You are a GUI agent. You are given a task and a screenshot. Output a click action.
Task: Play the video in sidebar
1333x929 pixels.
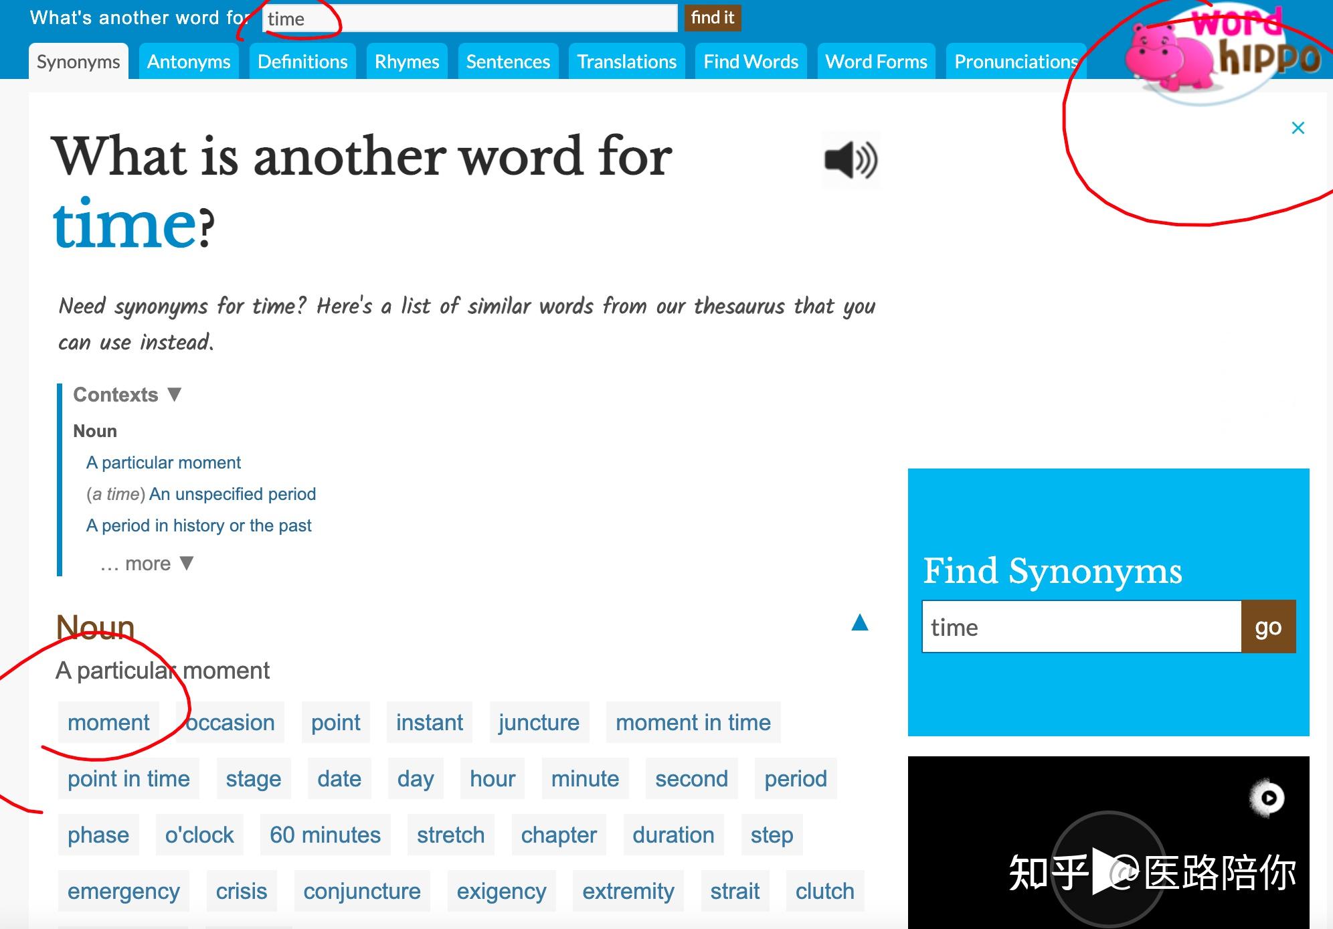pos(1107,870)
